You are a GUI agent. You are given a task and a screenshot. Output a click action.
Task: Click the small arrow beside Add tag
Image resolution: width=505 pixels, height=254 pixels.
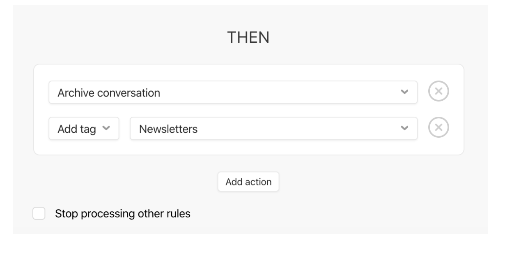tap(106, 129)
